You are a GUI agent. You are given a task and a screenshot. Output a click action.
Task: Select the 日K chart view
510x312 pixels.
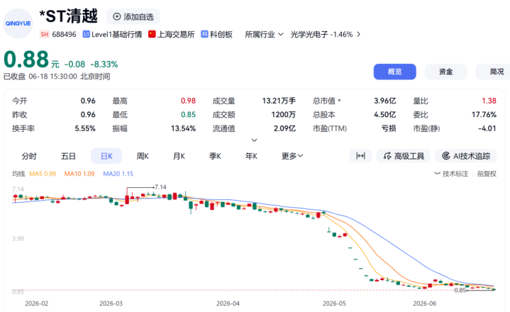[x=106, y=156]
